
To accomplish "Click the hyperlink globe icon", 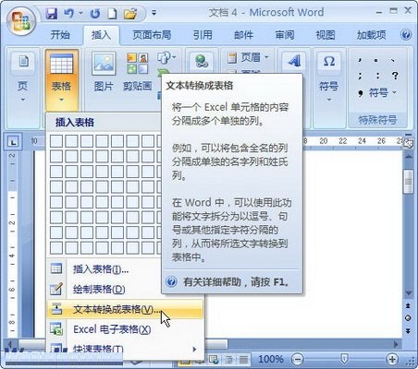I will (x=202, y=61).
